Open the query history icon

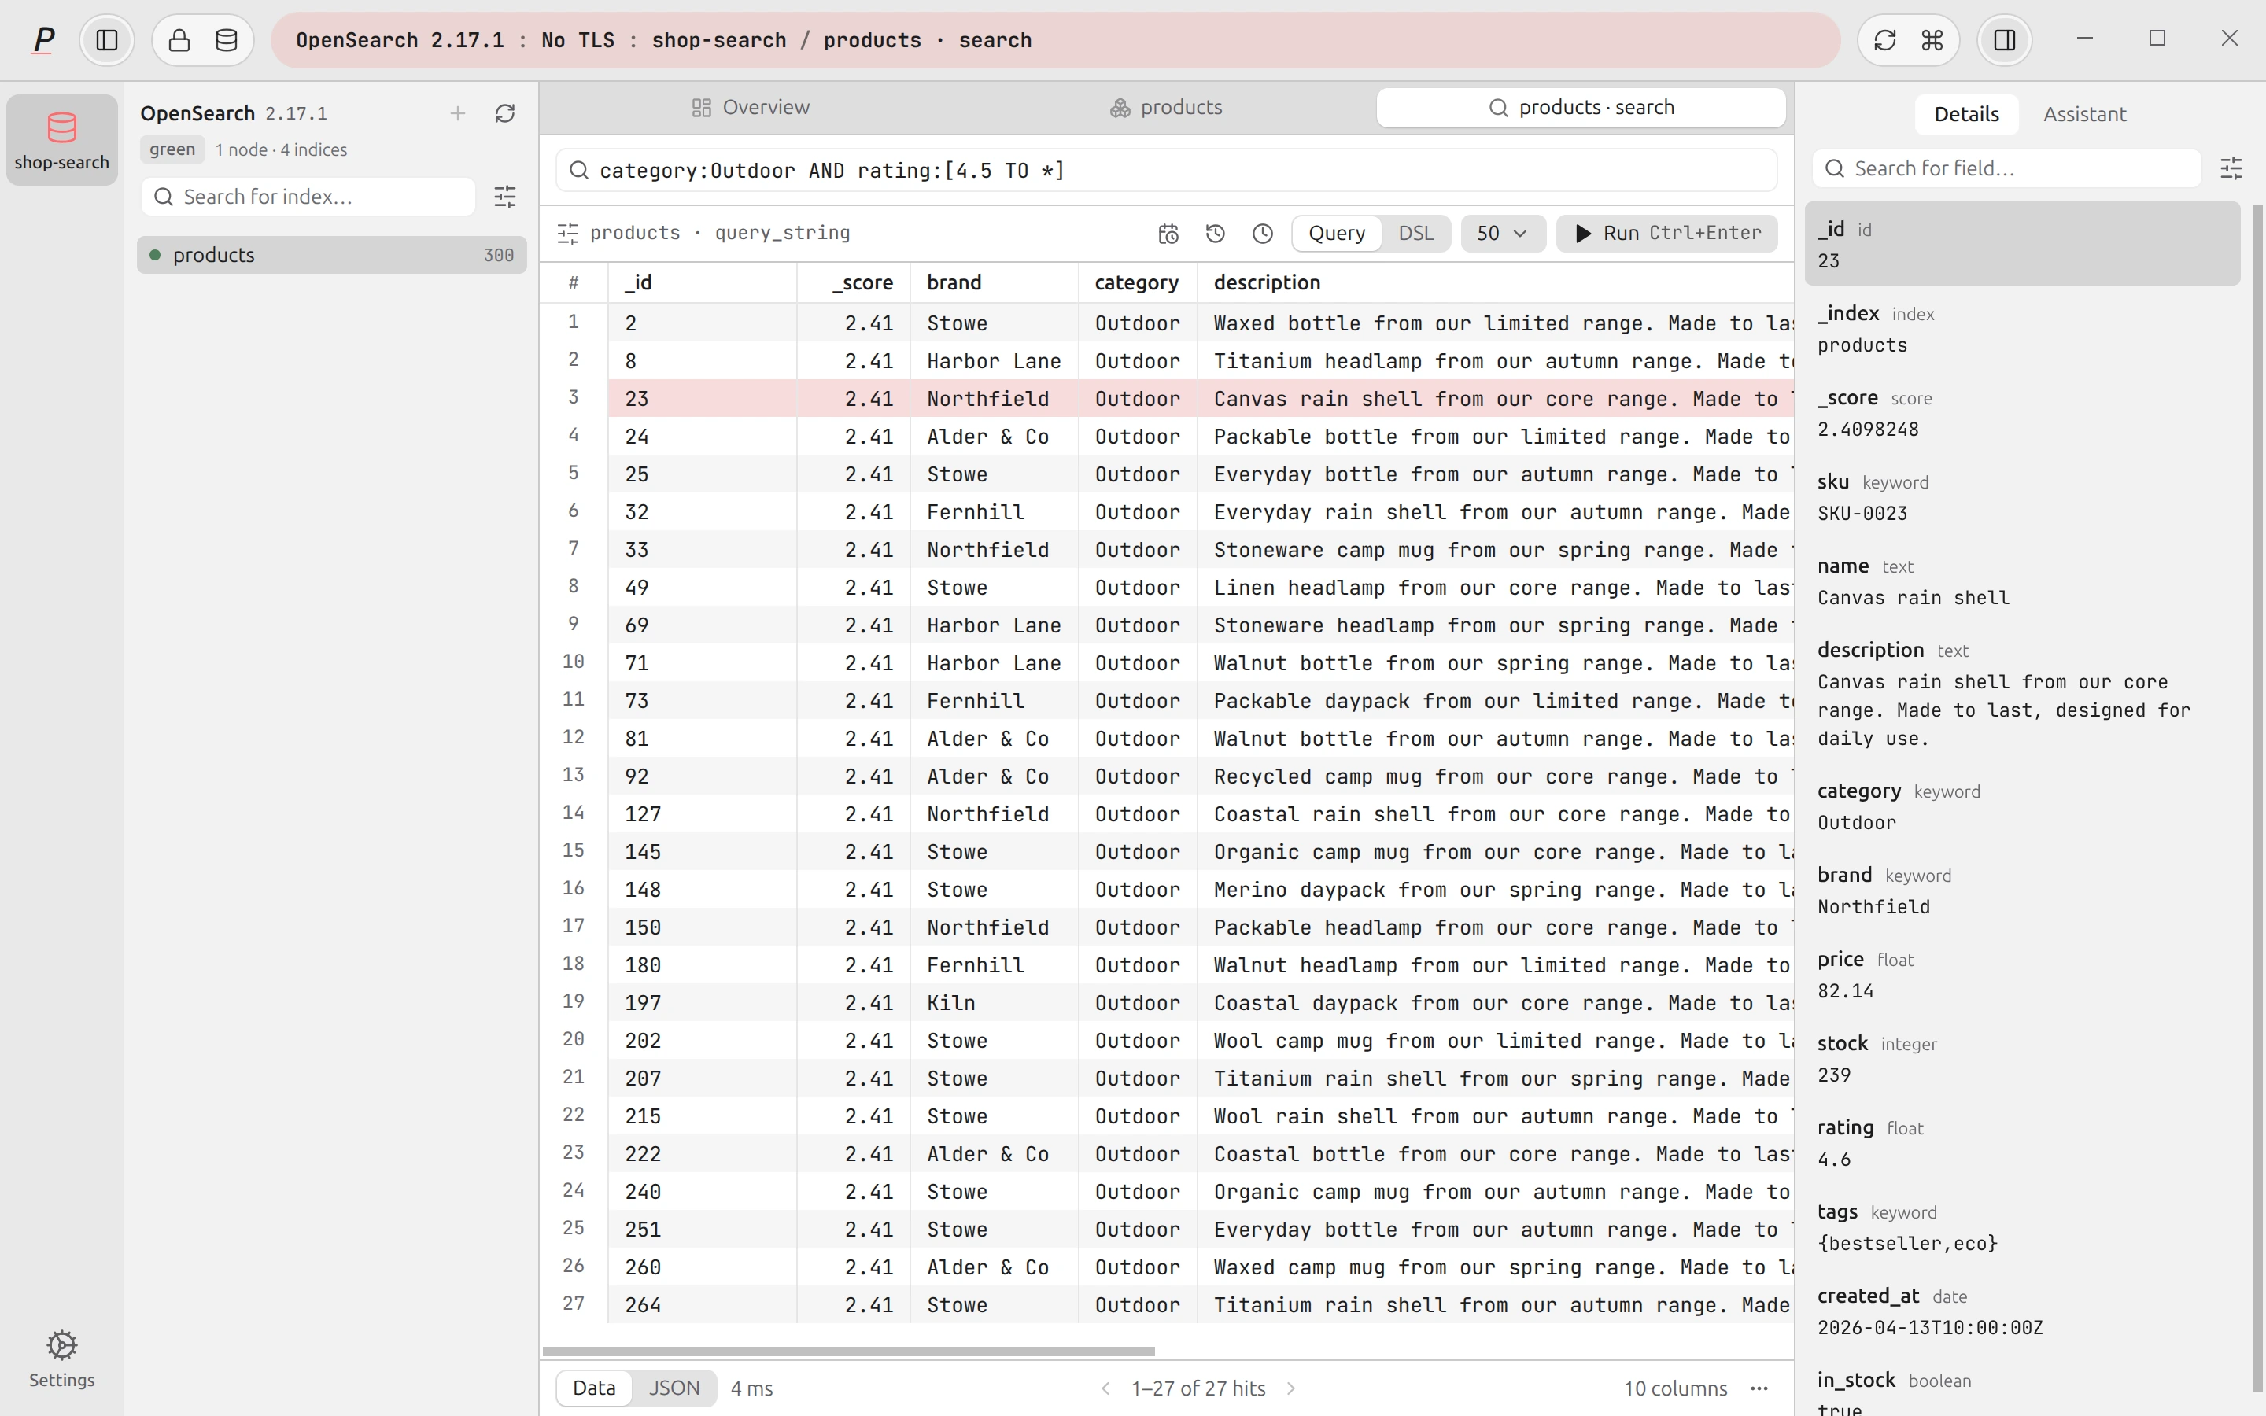[1216, 233]
